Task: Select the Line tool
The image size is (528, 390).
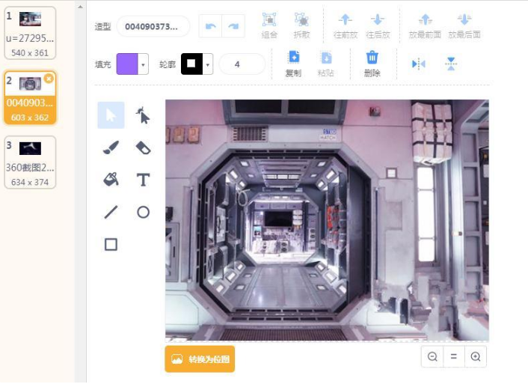Action: point(111,212)
